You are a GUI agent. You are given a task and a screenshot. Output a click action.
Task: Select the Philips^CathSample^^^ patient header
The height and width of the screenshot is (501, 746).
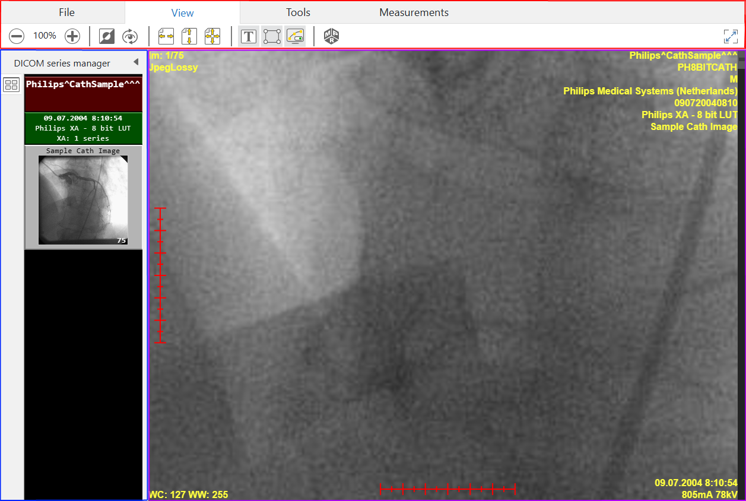(x=83, y=94)
